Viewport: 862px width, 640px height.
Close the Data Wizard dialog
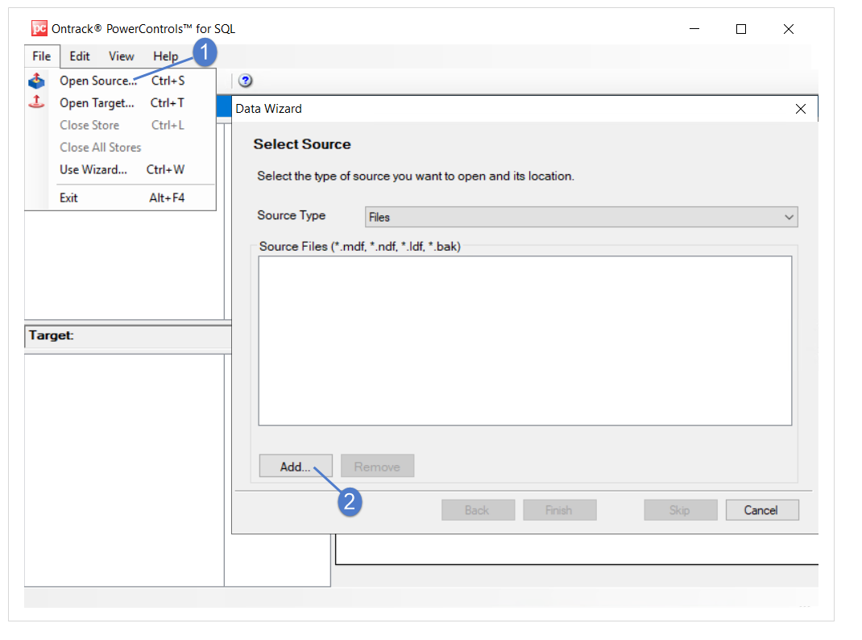point(801,109)
